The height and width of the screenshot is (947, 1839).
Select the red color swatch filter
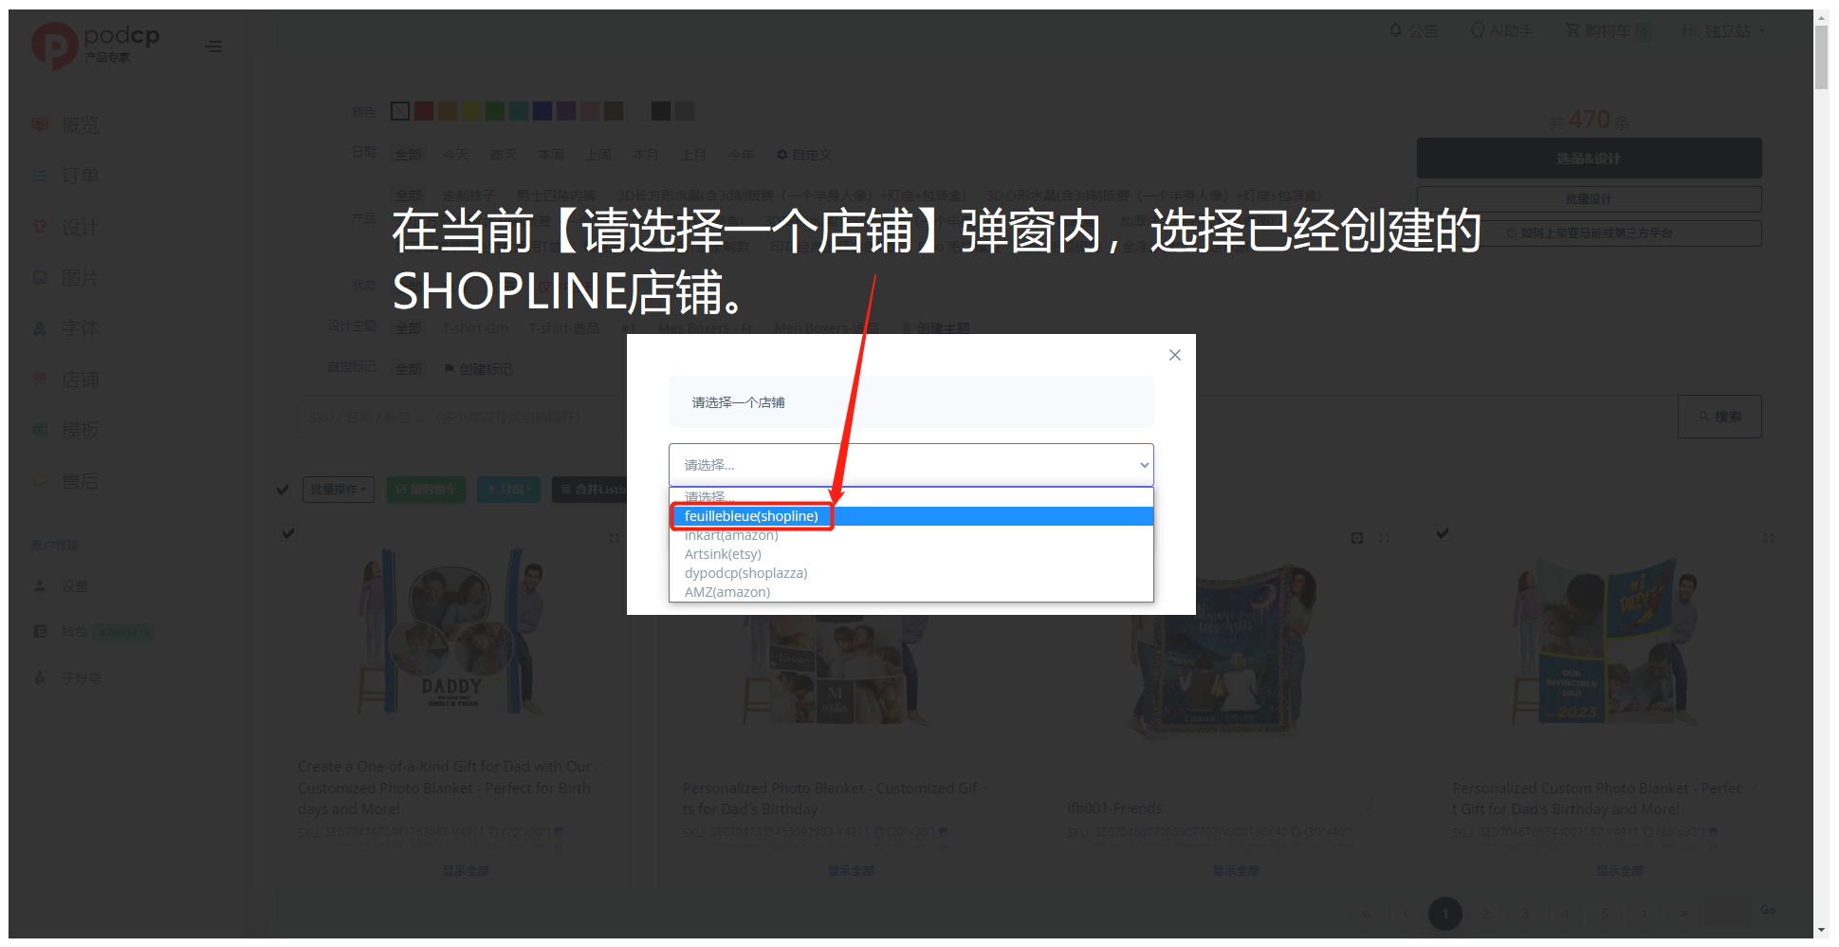(x=424, y=111)
